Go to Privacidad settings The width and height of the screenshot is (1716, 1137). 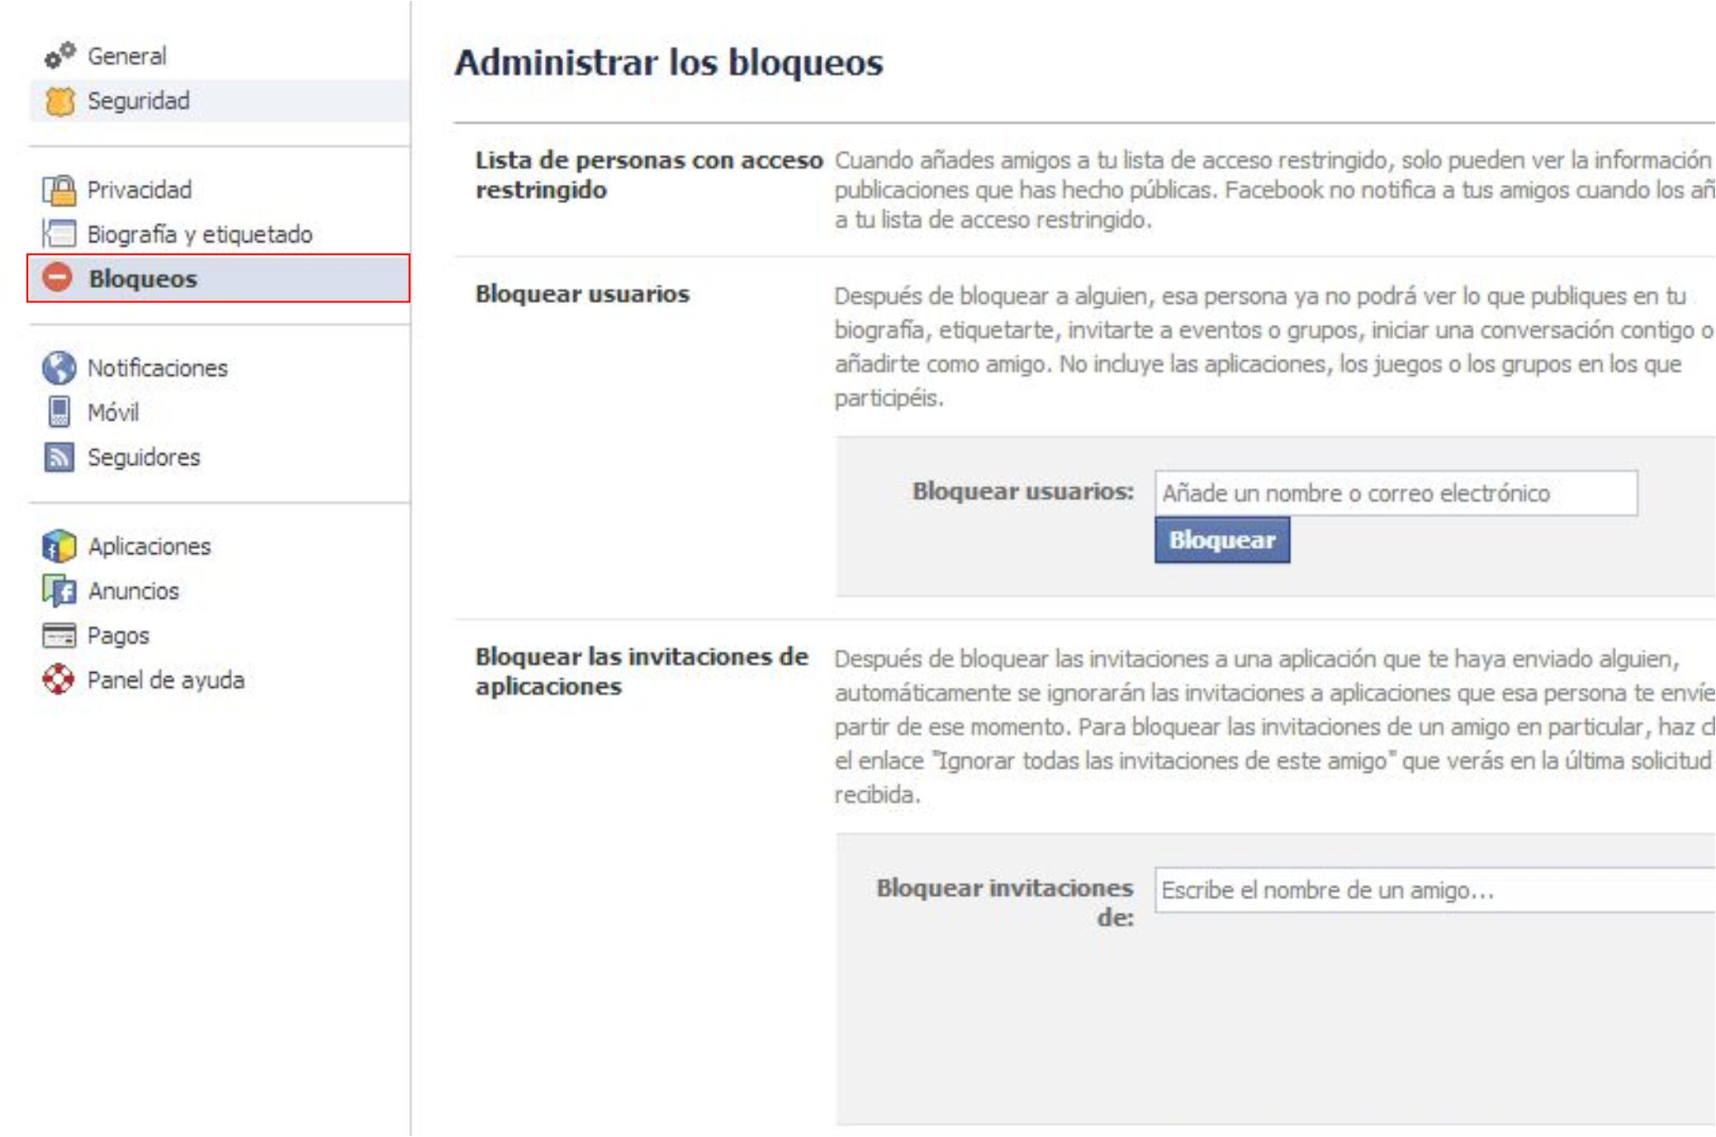[x=140, y=190]
